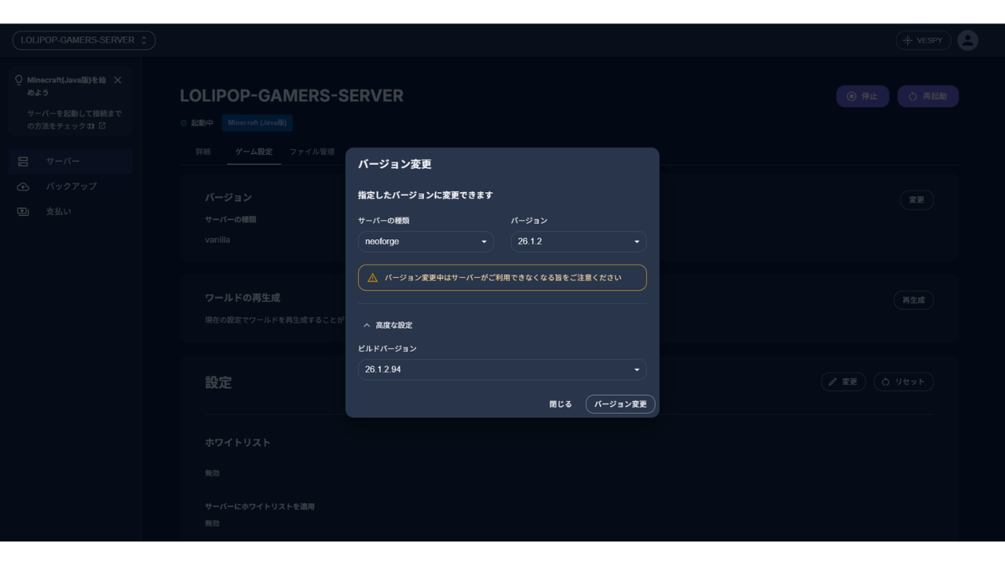Click the バージョン変更 confirm button
Image resolution: width=1005 pixels, height=565 pixels.
tap(620, 404)
